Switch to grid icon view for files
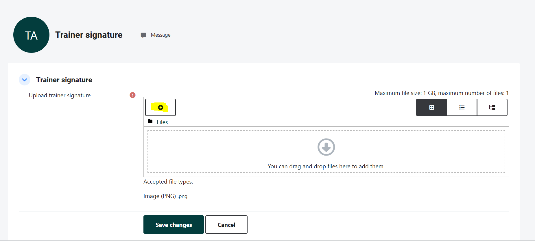This screenshot has width=535, height=241. click(x=431, y=107)
